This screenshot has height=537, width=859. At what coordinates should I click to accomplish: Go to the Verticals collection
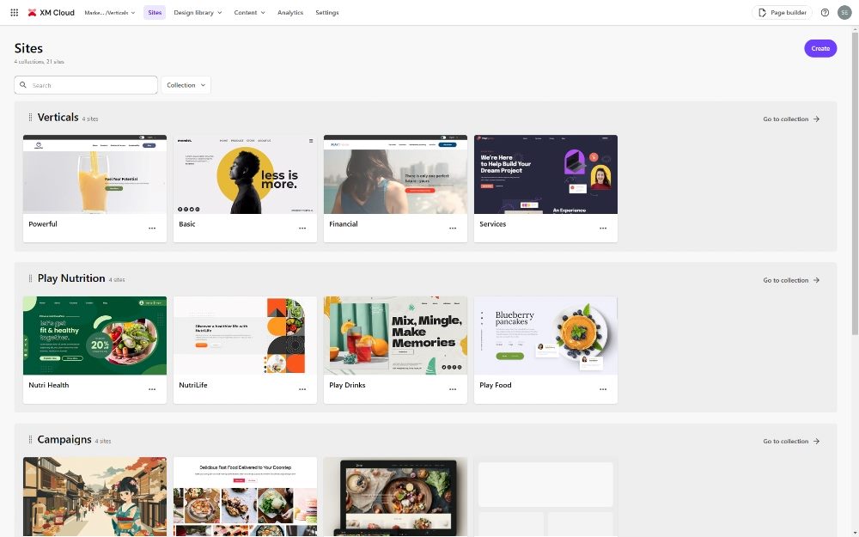pyautogui.click(x=791, y=119)
